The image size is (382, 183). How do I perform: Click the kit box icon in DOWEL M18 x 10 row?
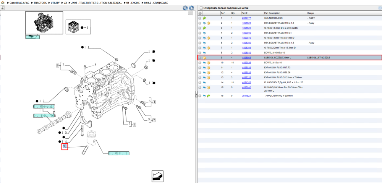(208, 63)
